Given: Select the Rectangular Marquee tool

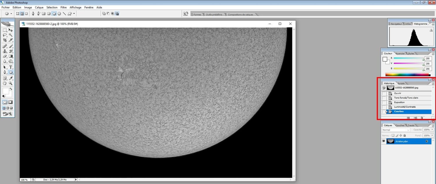Looking at the screenshot, I should pos(5,30).
